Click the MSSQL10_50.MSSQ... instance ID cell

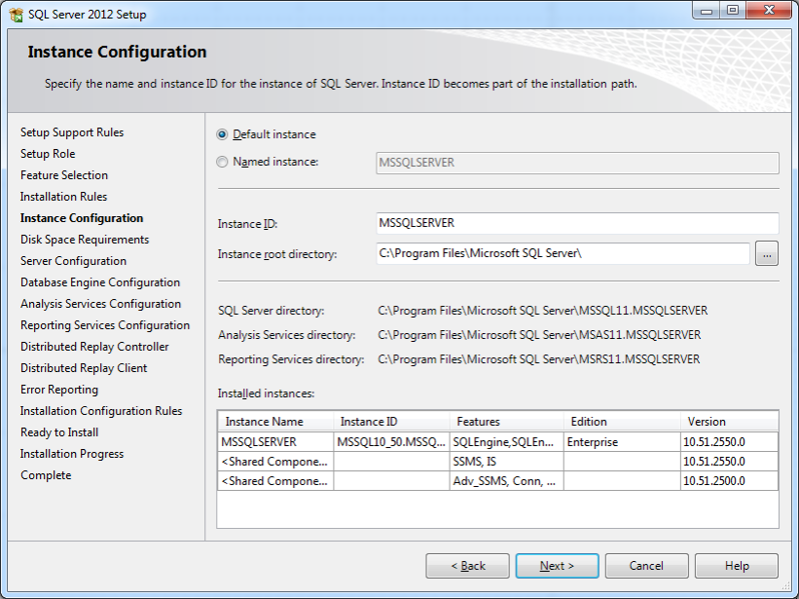coord(391,442)
